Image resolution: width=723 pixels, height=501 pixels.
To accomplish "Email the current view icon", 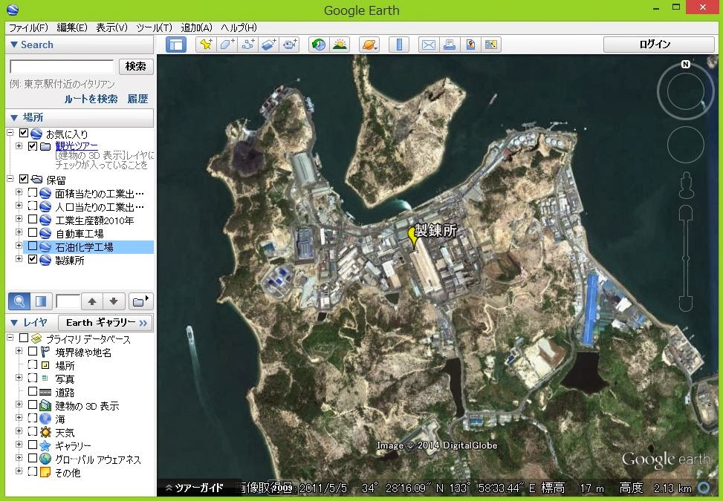I will coord(428,45).
